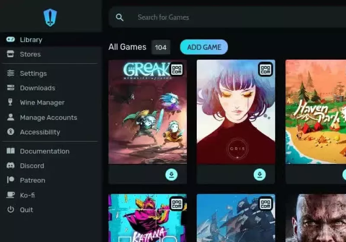346x242 pixels.
Task: Open the Library section
Action: [31, 40]
